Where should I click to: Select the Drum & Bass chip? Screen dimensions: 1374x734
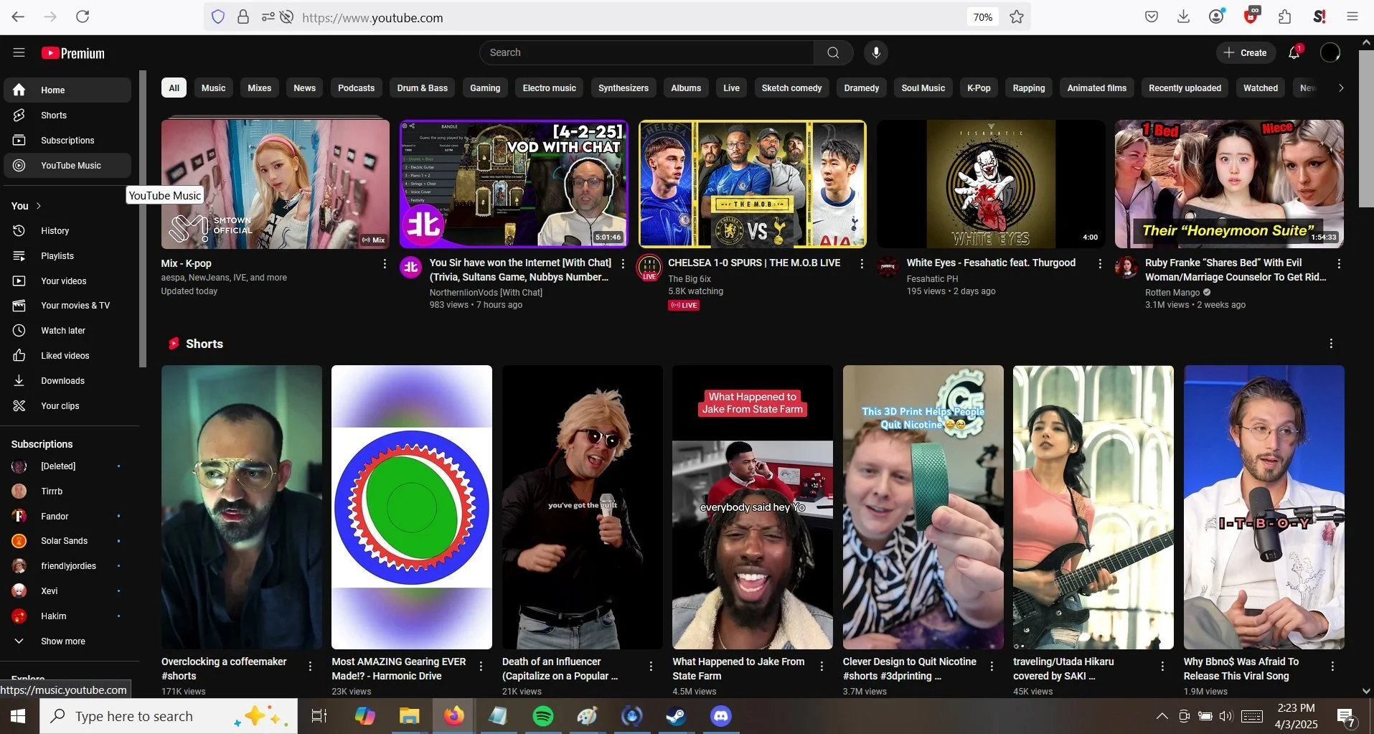coord(423,88)
